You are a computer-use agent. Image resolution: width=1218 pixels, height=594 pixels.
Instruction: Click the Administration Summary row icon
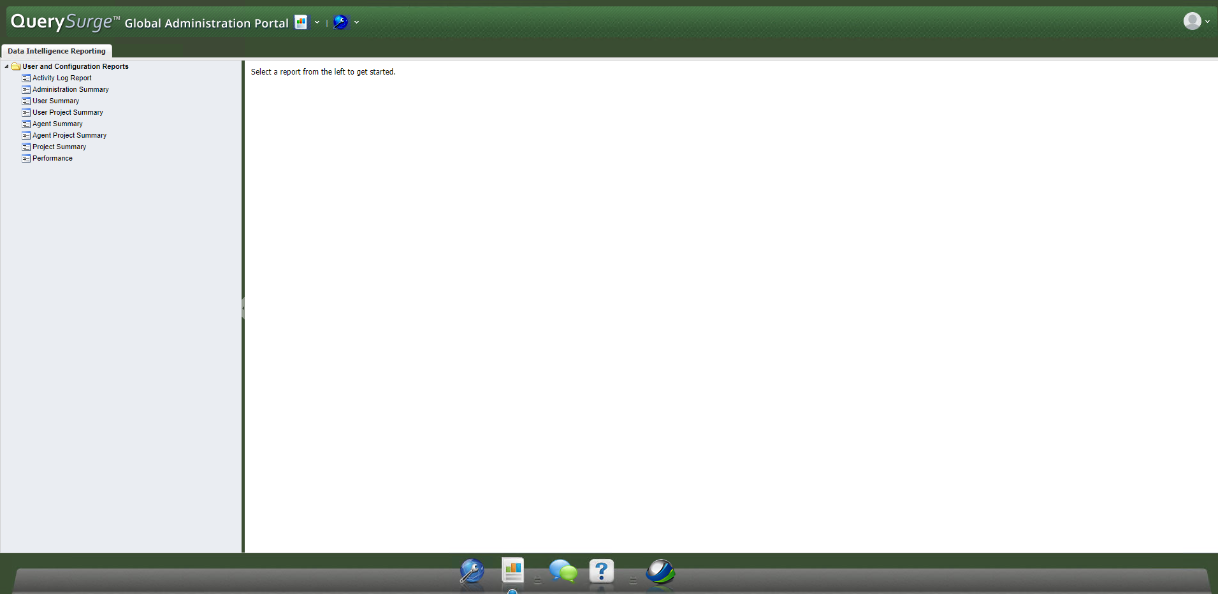[x=26, y=89]
